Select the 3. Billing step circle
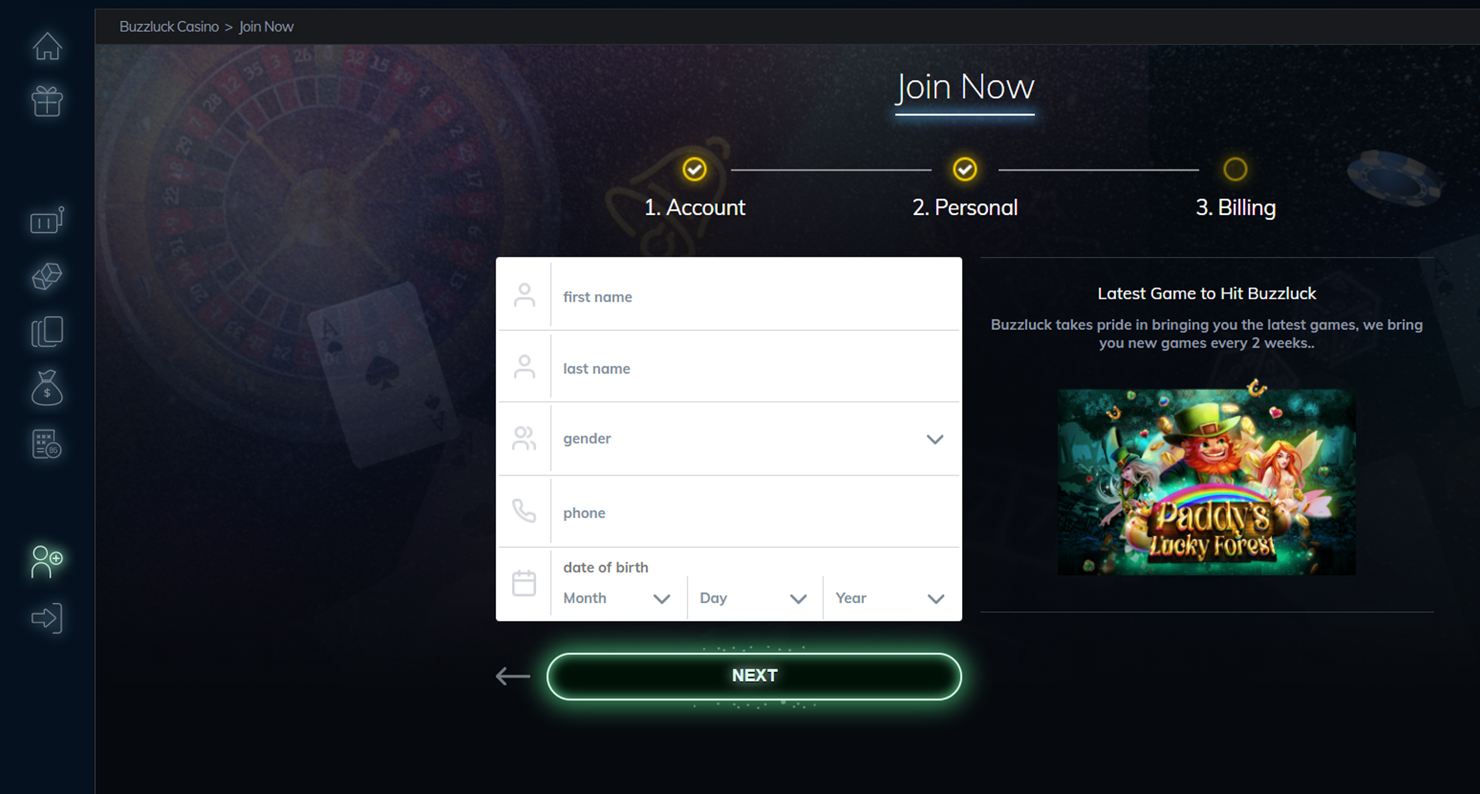The image size is (1480, 794). click(1235, 169)
